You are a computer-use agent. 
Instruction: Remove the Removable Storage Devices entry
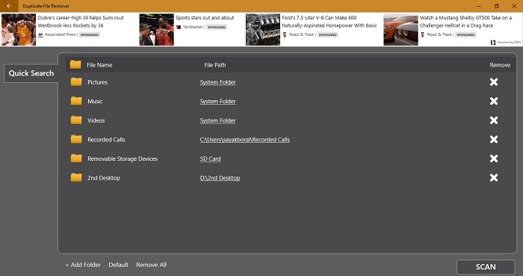pos(494,159)
